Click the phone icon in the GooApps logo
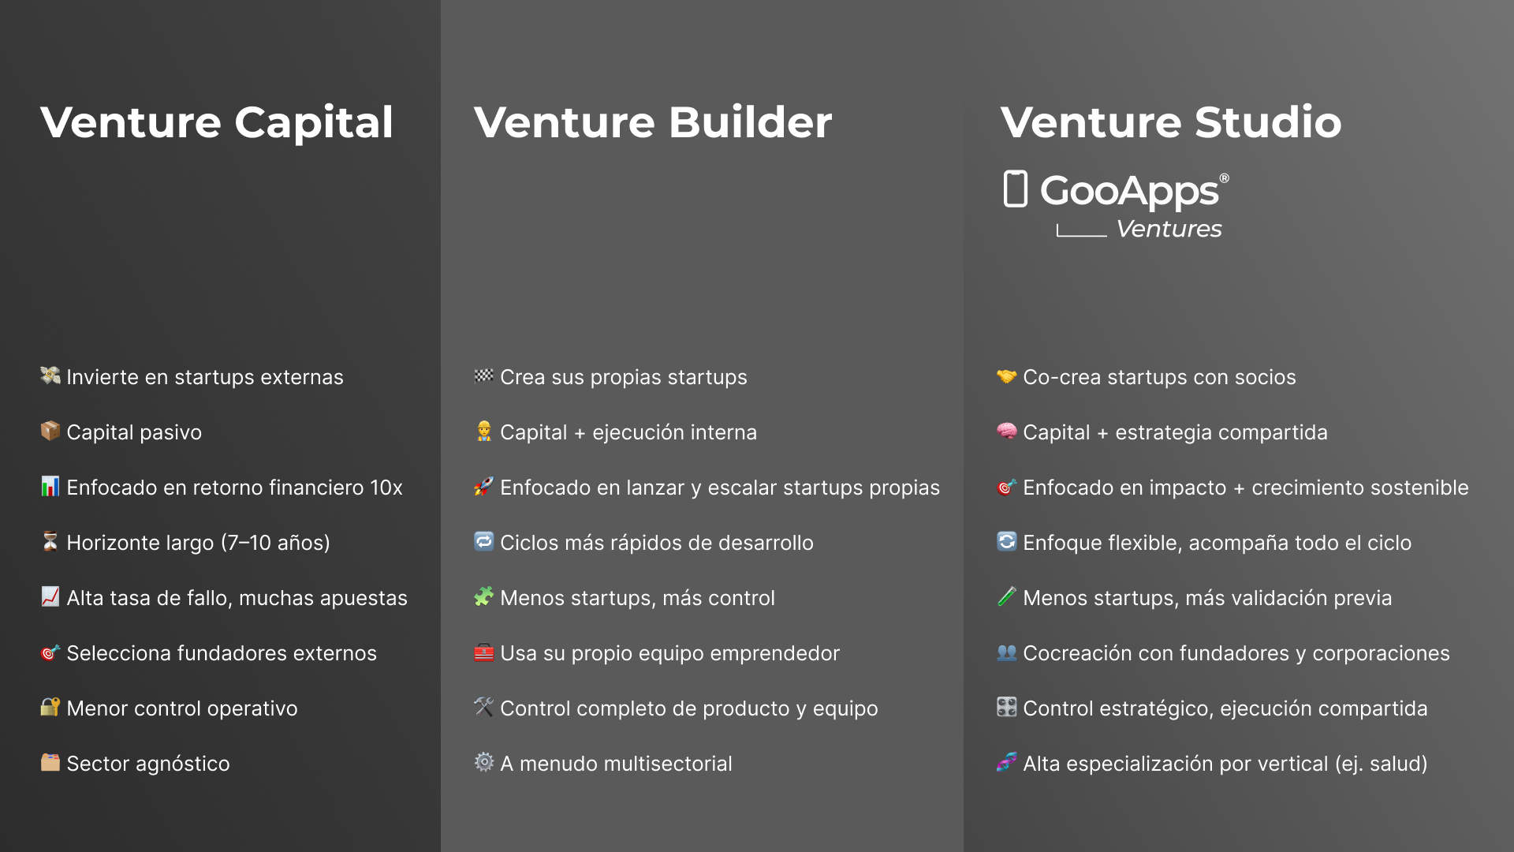 coord(1015,189)
